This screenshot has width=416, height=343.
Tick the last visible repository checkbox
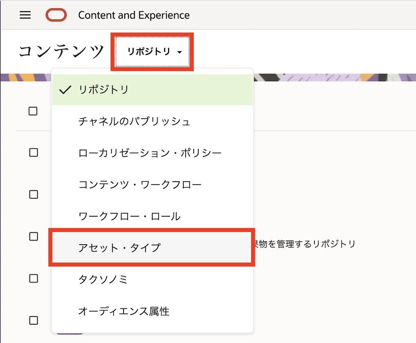[33, 320]
